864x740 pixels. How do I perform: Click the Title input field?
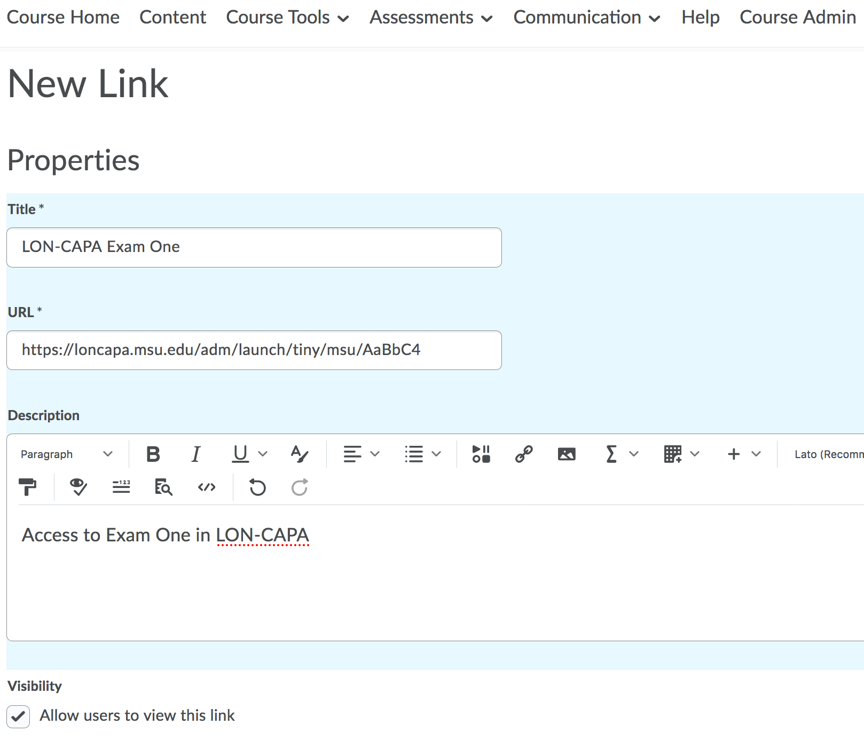click(x=254, y=248)
